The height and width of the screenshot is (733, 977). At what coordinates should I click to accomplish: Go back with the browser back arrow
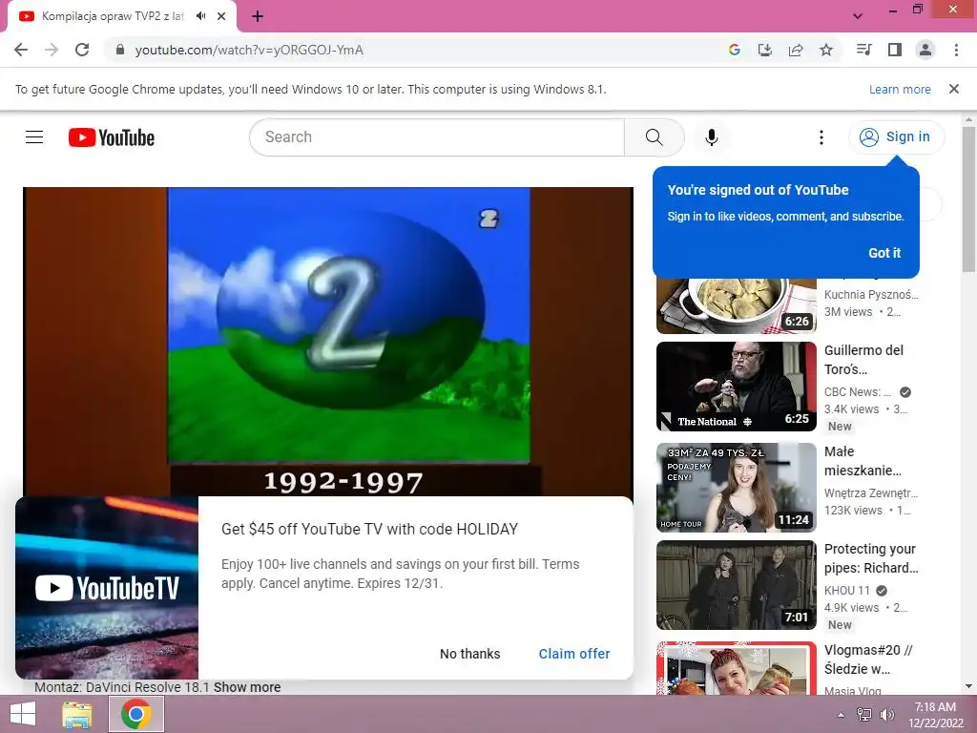pyautogui.click(x=21, y=50)
